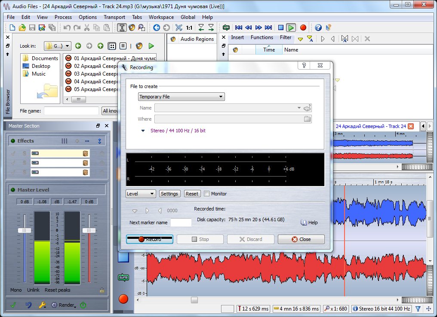Open the Transport menu

114,17
